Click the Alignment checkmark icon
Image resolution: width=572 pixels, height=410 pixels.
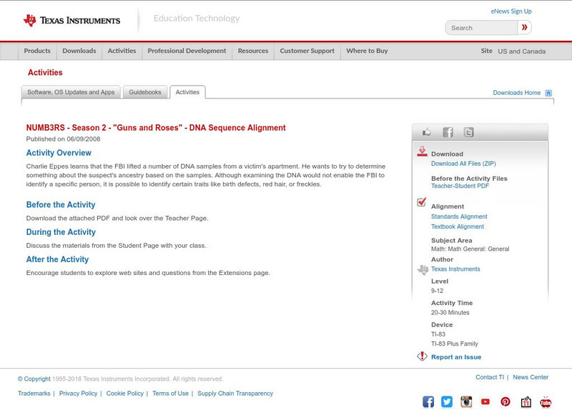(421, 202)
